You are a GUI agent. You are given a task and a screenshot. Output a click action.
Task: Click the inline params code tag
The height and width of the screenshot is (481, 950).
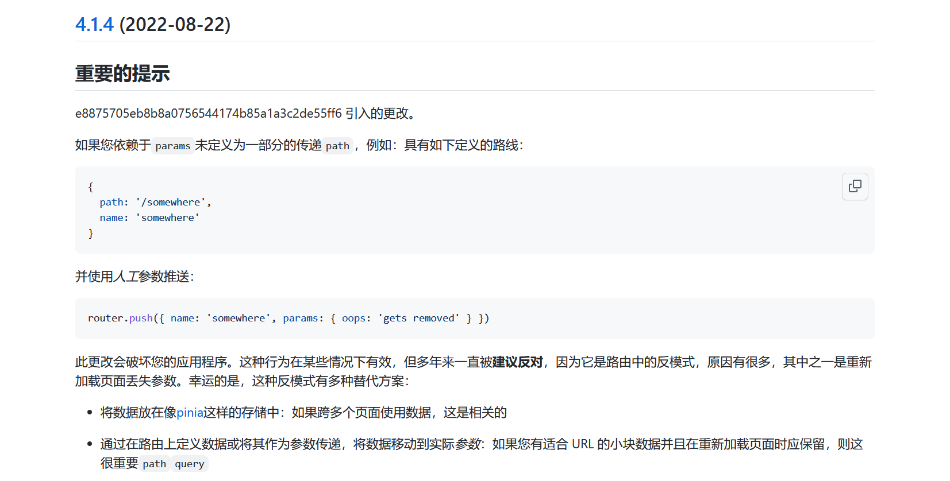[x=172, y=146]
